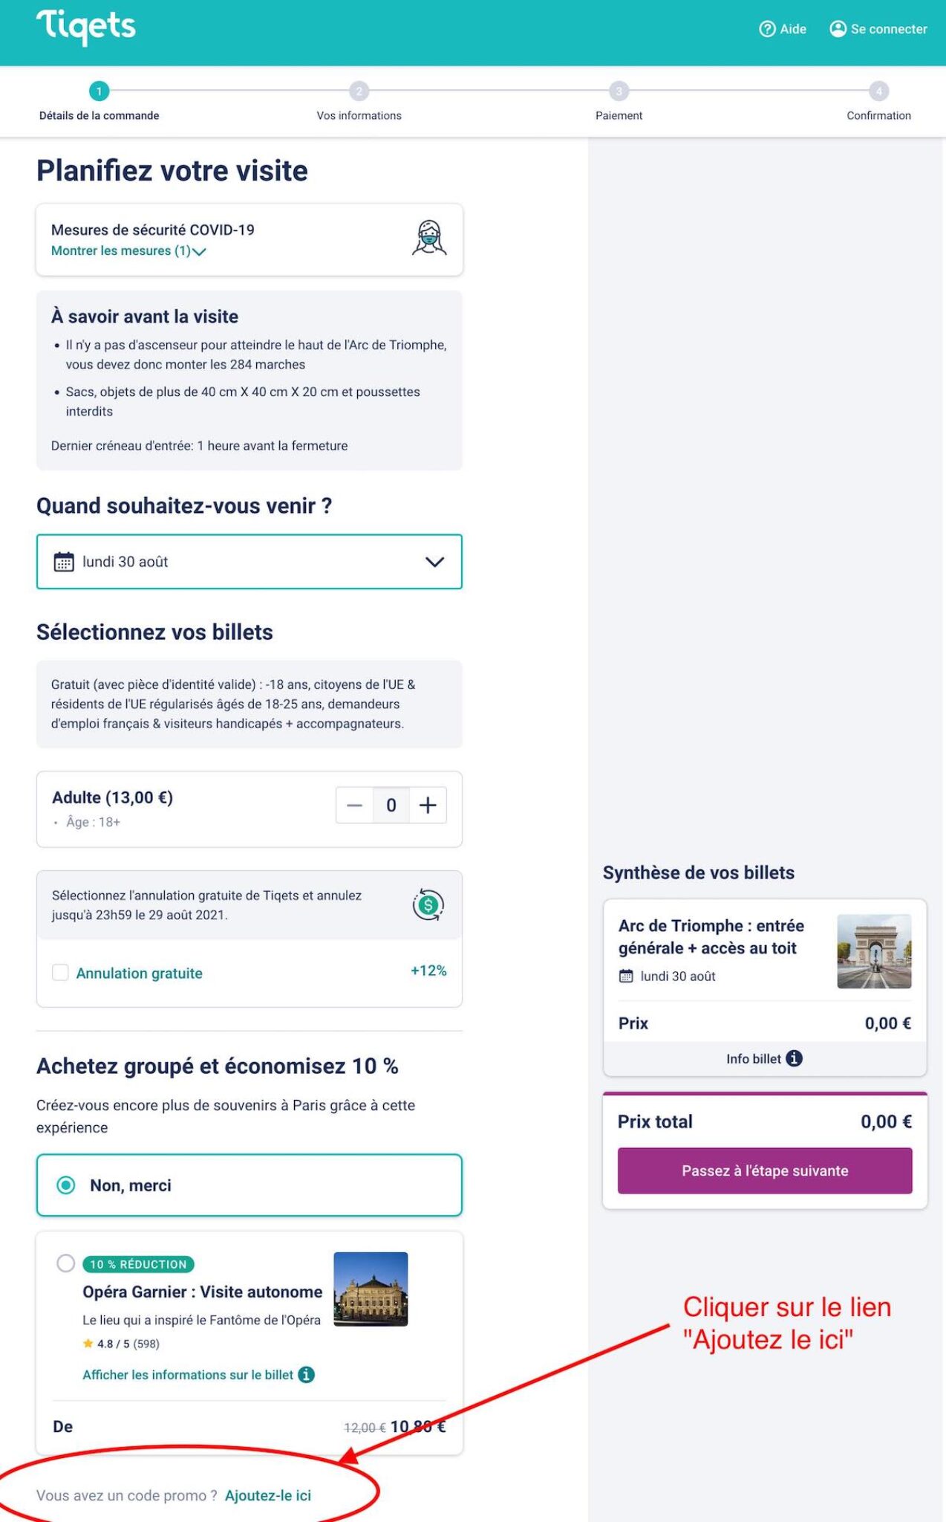The image size is (946, 1522).
Task: Click the Tiqets logo
Action: tap(86, 27)
